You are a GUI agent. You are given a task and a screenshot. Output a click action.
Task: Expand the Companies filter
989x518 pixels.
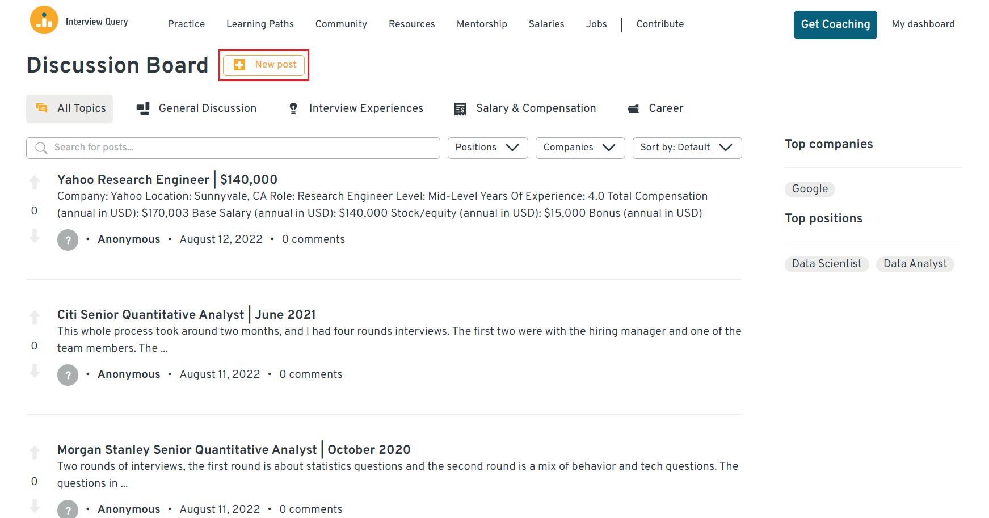[579, 148]
